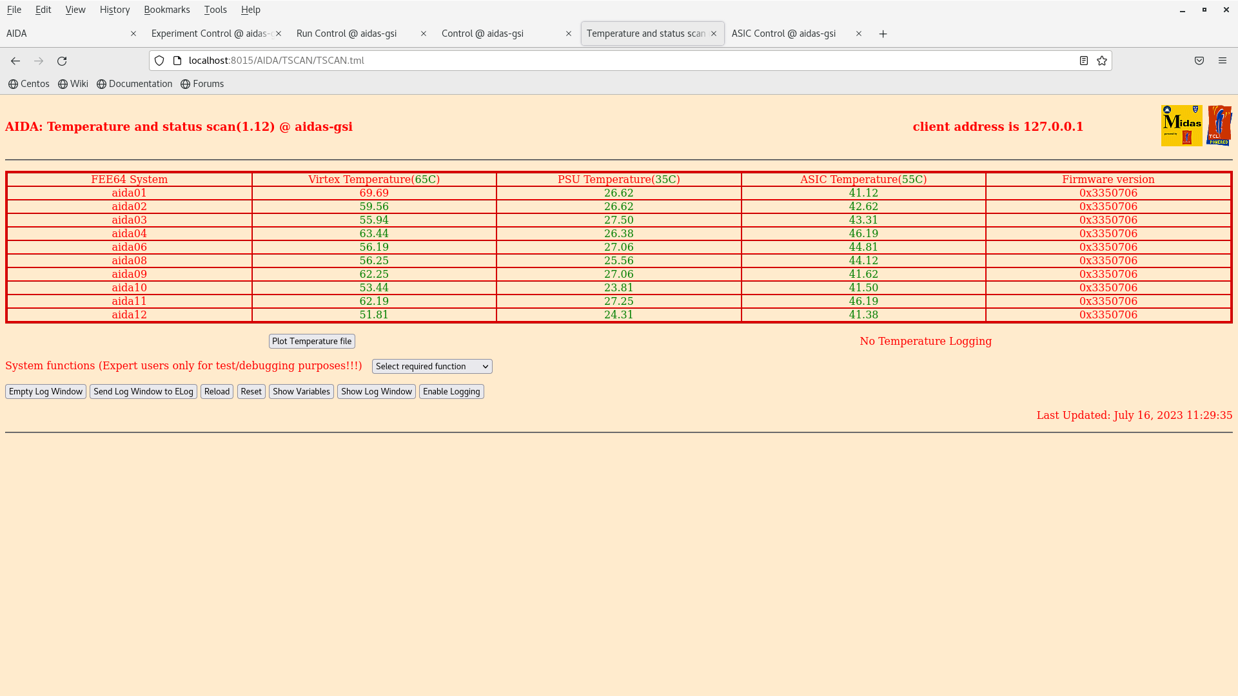Expand the Select required function dropdown

coord(432,366)
